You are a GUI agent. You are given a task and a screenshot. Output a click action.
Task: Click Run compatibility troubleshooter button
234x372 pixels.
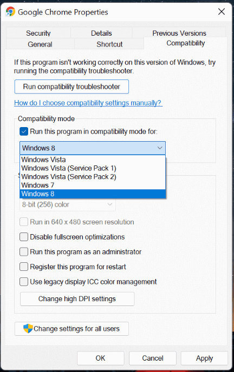pos(71,87)
